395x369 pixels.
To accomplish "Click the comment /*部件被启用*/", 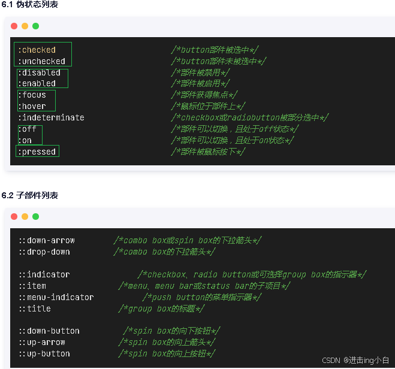I will 200,83.
